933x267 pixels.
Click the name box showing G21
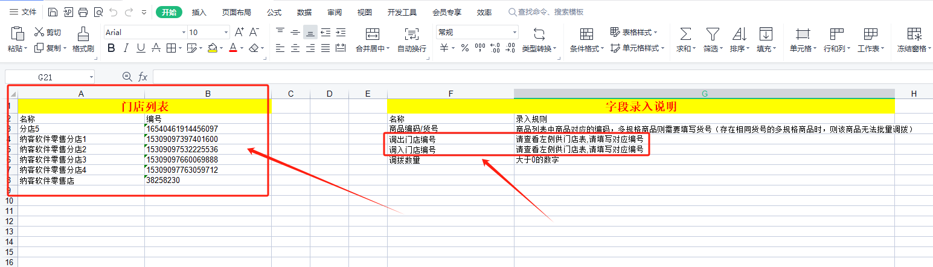[x=48, y=77]
